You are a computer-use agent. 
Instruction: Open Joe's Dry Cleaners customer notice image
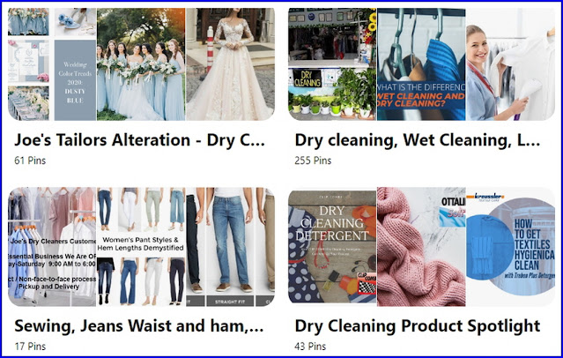pyautogui.click(x=52, y=247)
